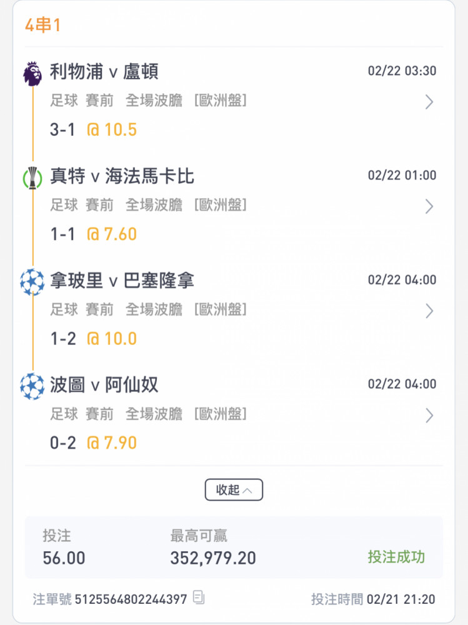This screenshot has height=625, width=468.
Task: Copy the bet slip number using copy icon
Action: pyautogui.click(x=199, y=597)
